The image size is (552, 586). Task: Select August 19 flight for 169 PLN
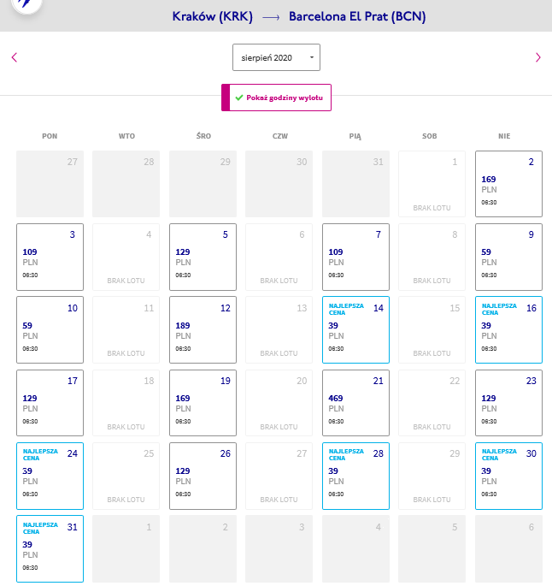[203, 403]
